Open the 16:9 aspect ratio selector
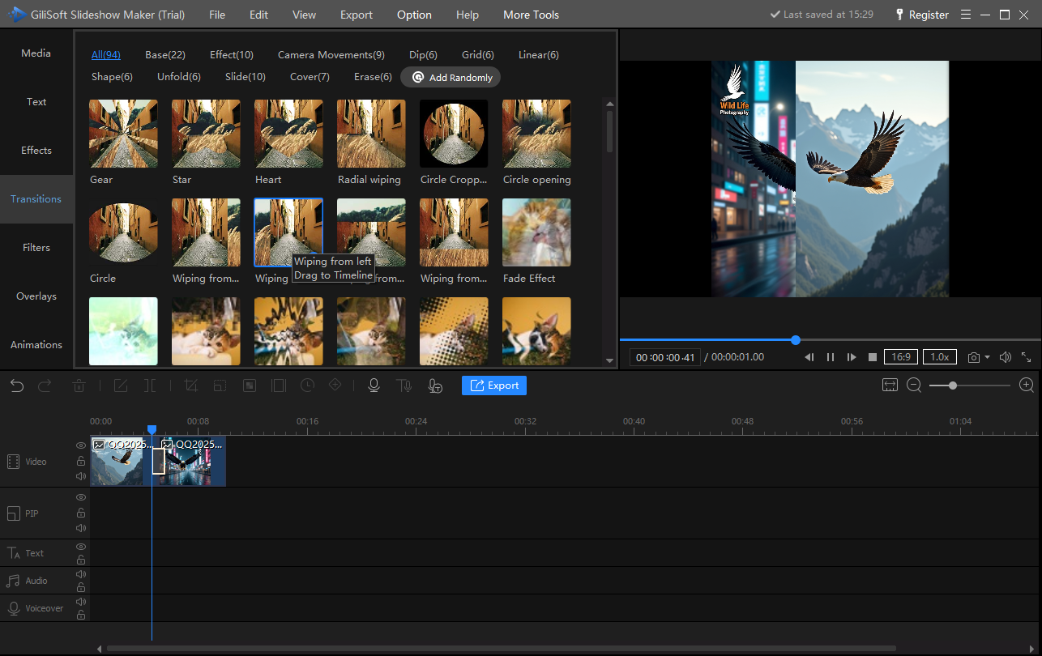The height and width of the screenshot is (656, 1042). (900, 357)
